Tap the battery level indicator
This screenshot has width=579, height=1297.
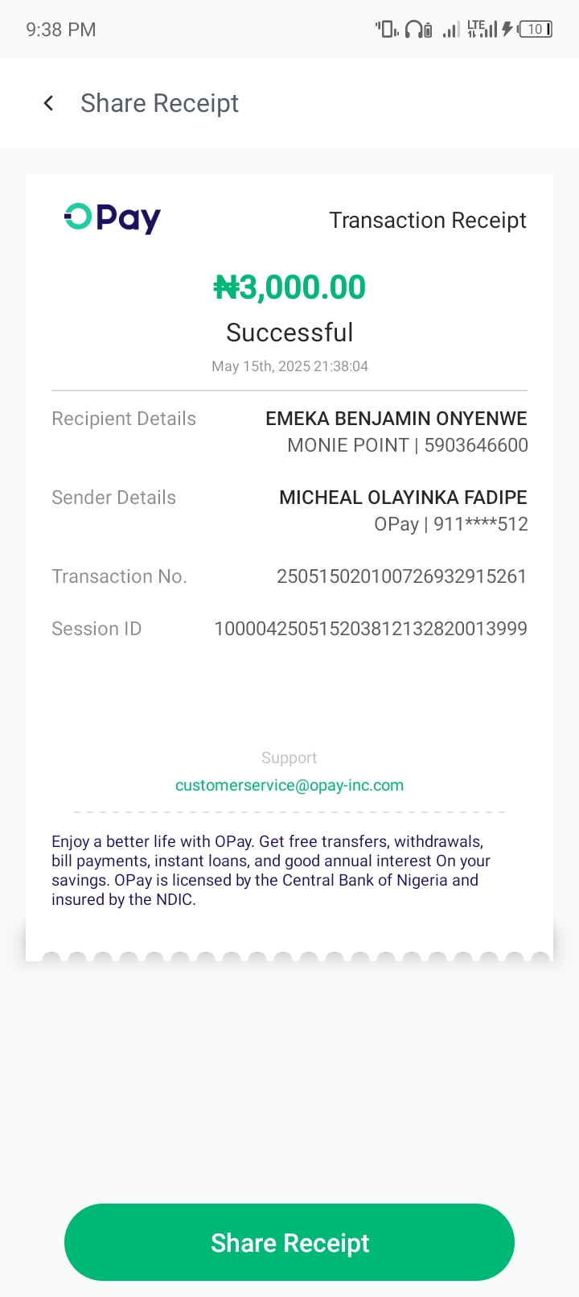tap(536, 30)
